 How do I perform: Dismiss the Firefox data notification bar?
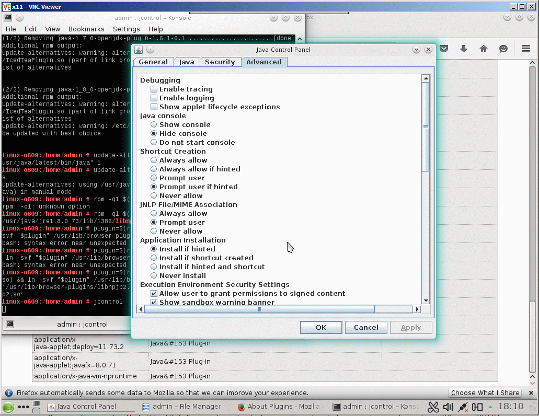pos(531,392)
